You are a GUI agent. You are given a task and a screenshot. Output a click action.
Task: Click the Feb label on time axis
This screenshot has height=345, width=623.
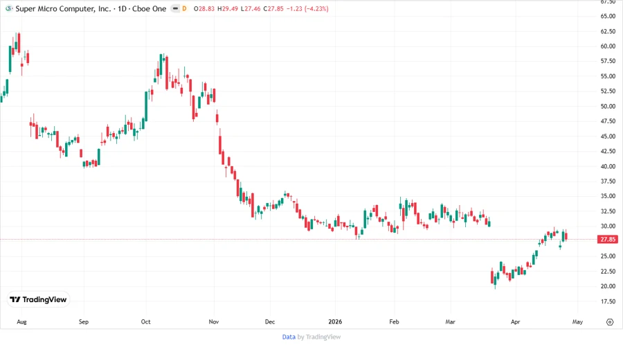click(394, 321)
